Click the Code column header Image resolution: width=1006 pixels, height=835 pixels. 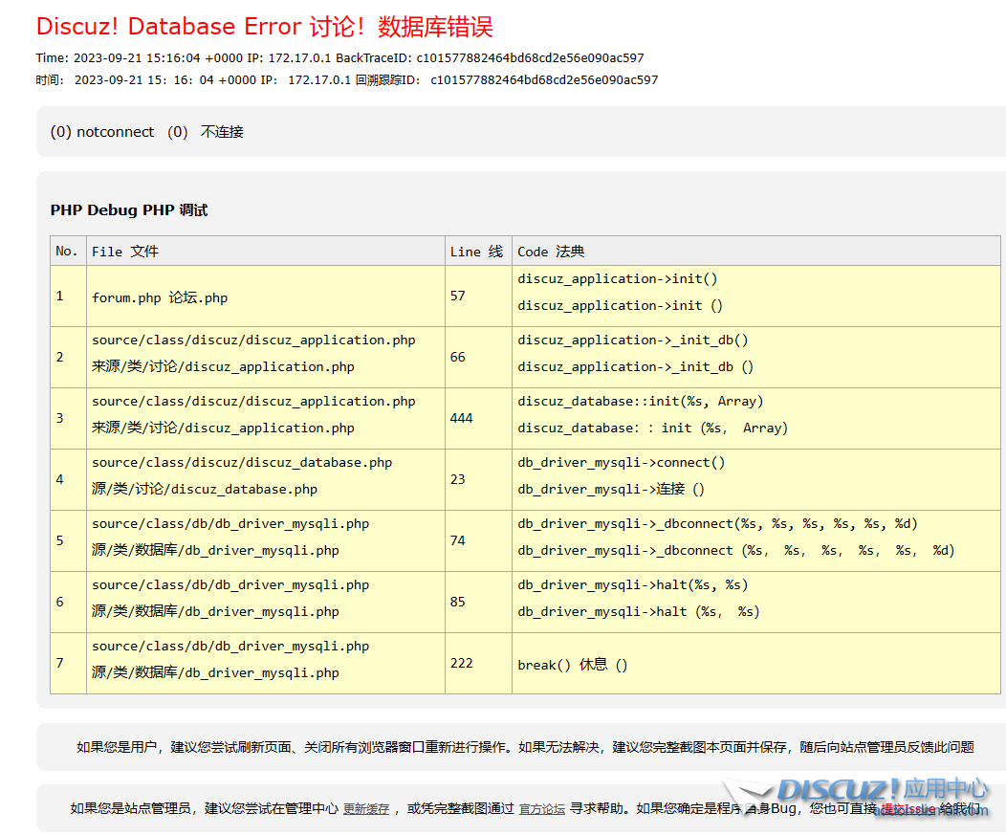[x=551, y=252]
